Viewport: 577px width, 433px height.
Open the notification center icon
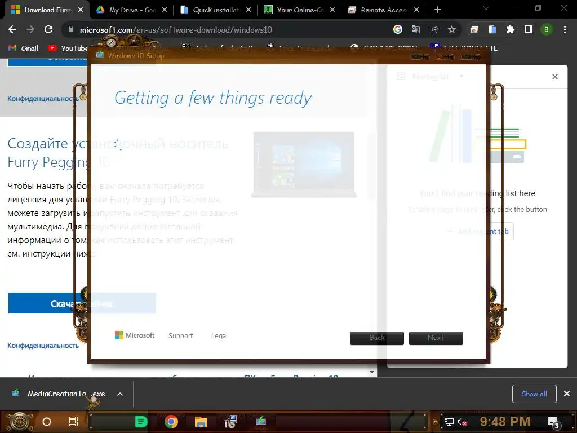click(553, 422)
